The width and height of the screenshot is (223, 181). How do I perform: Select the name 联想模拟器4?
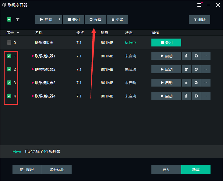click(45, 96)
